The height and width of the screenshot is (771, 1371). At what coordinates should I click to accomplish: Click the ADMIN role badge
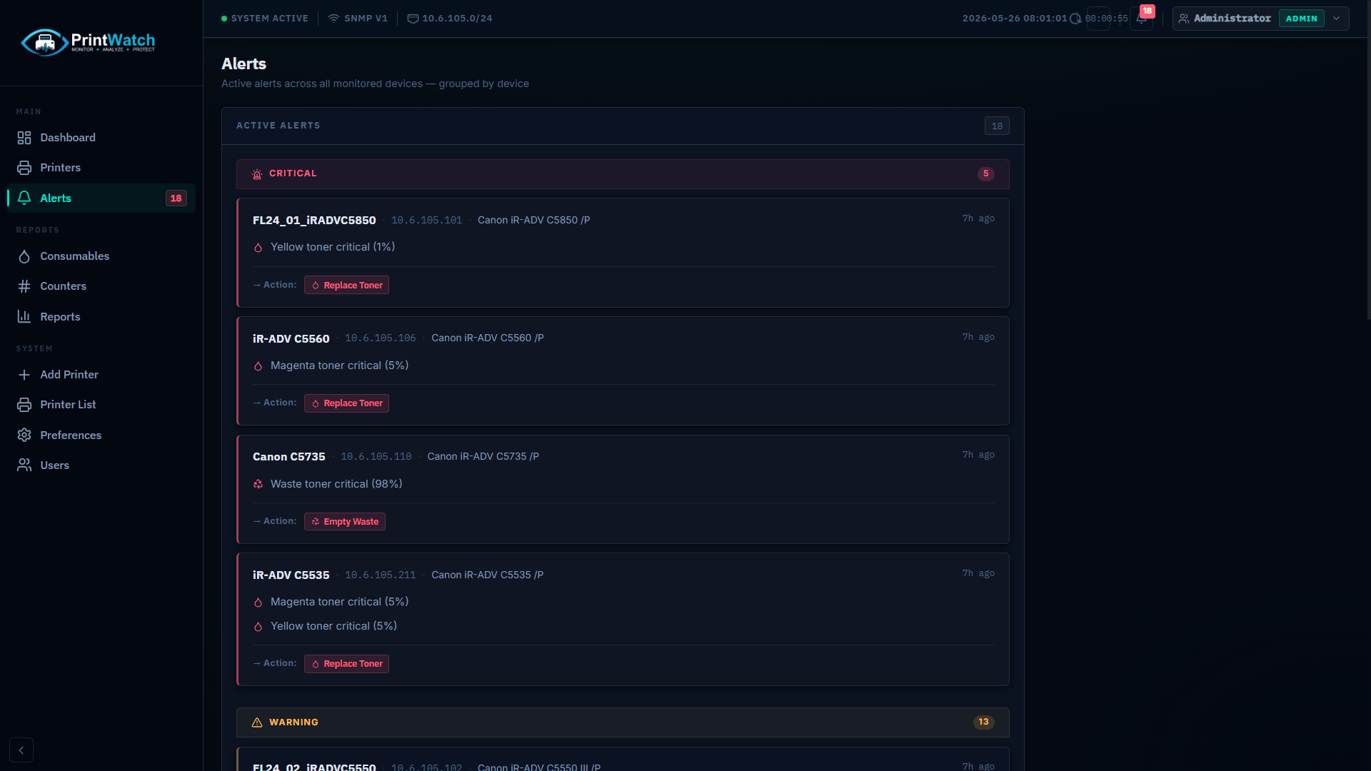(1301, 19)
